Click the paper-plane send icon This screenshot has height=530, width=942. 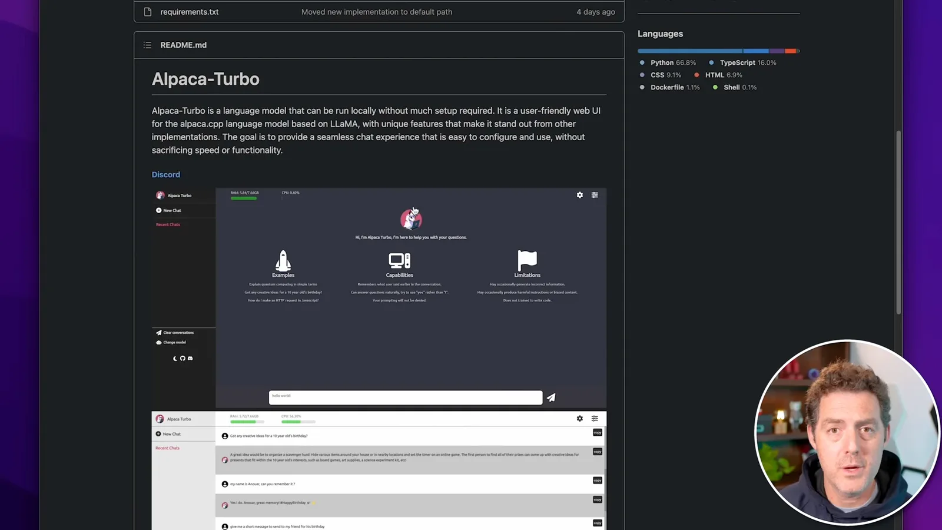(551, 397)
